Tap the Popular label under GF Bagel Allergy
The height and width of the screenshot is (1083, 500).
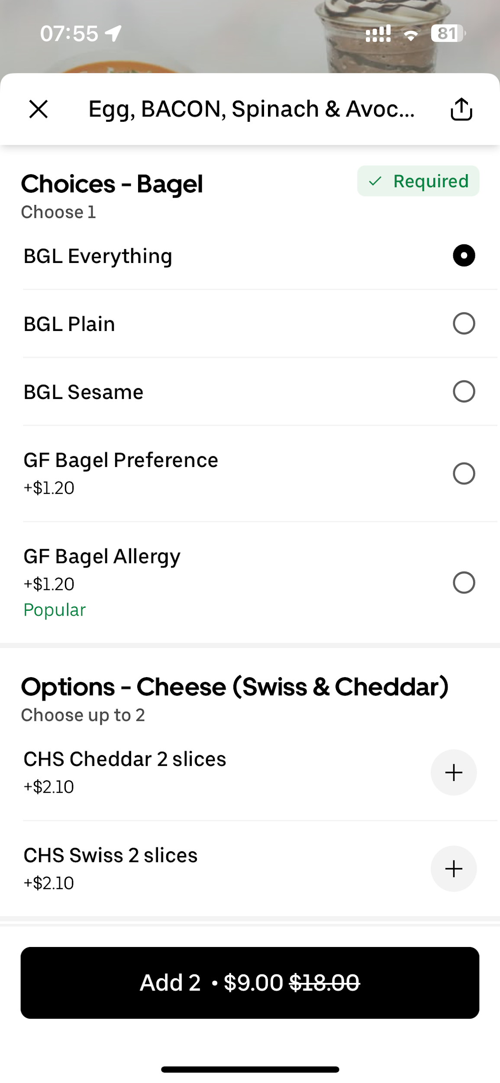(55, 610)
